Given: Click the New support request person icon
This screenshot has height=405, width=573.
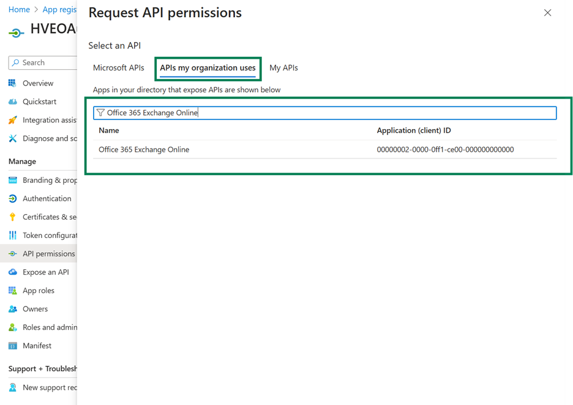Looking at the screenshot, I should pos(12,387).
